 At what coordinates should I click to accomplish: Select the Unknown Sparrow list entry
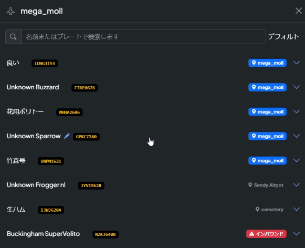pyautogui.click(x=152, y=136)
